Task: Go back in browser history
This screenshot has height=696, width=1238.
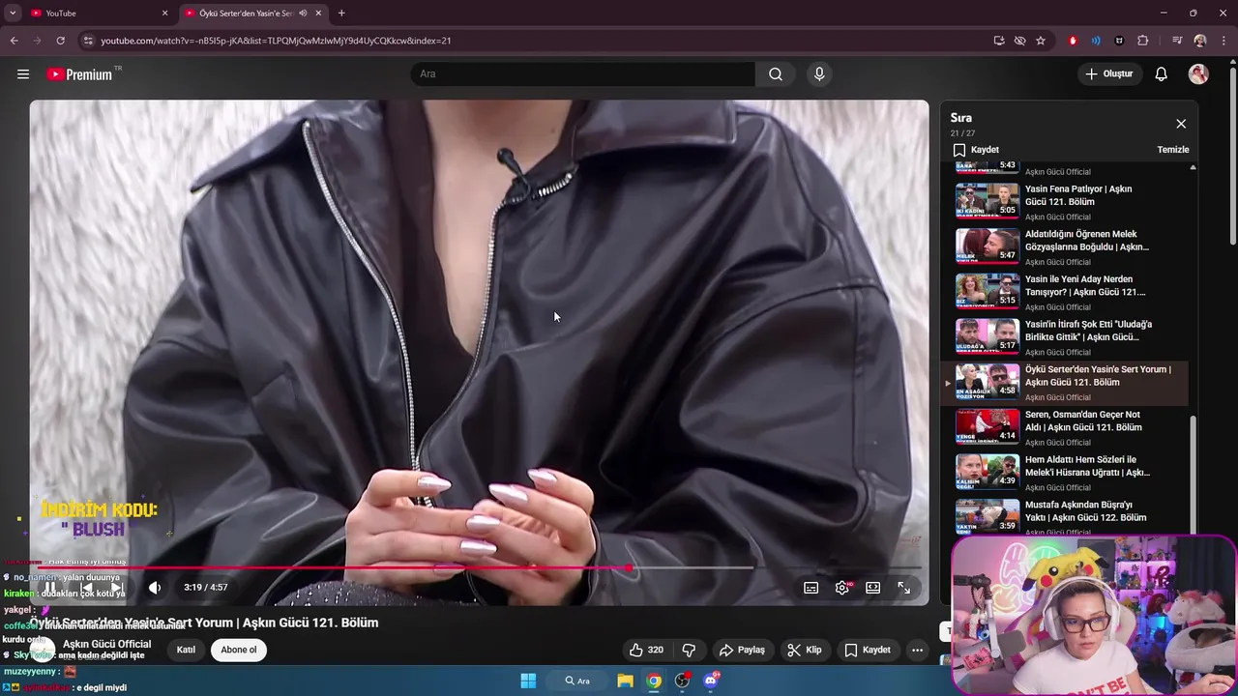Action: tap(14, 41)
